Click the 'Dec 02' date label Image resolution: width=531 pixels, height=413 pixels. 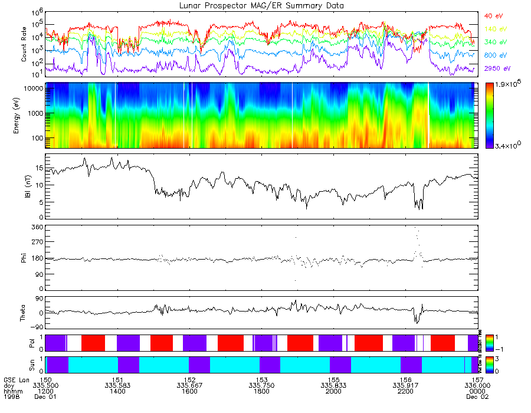coord(477,396)
